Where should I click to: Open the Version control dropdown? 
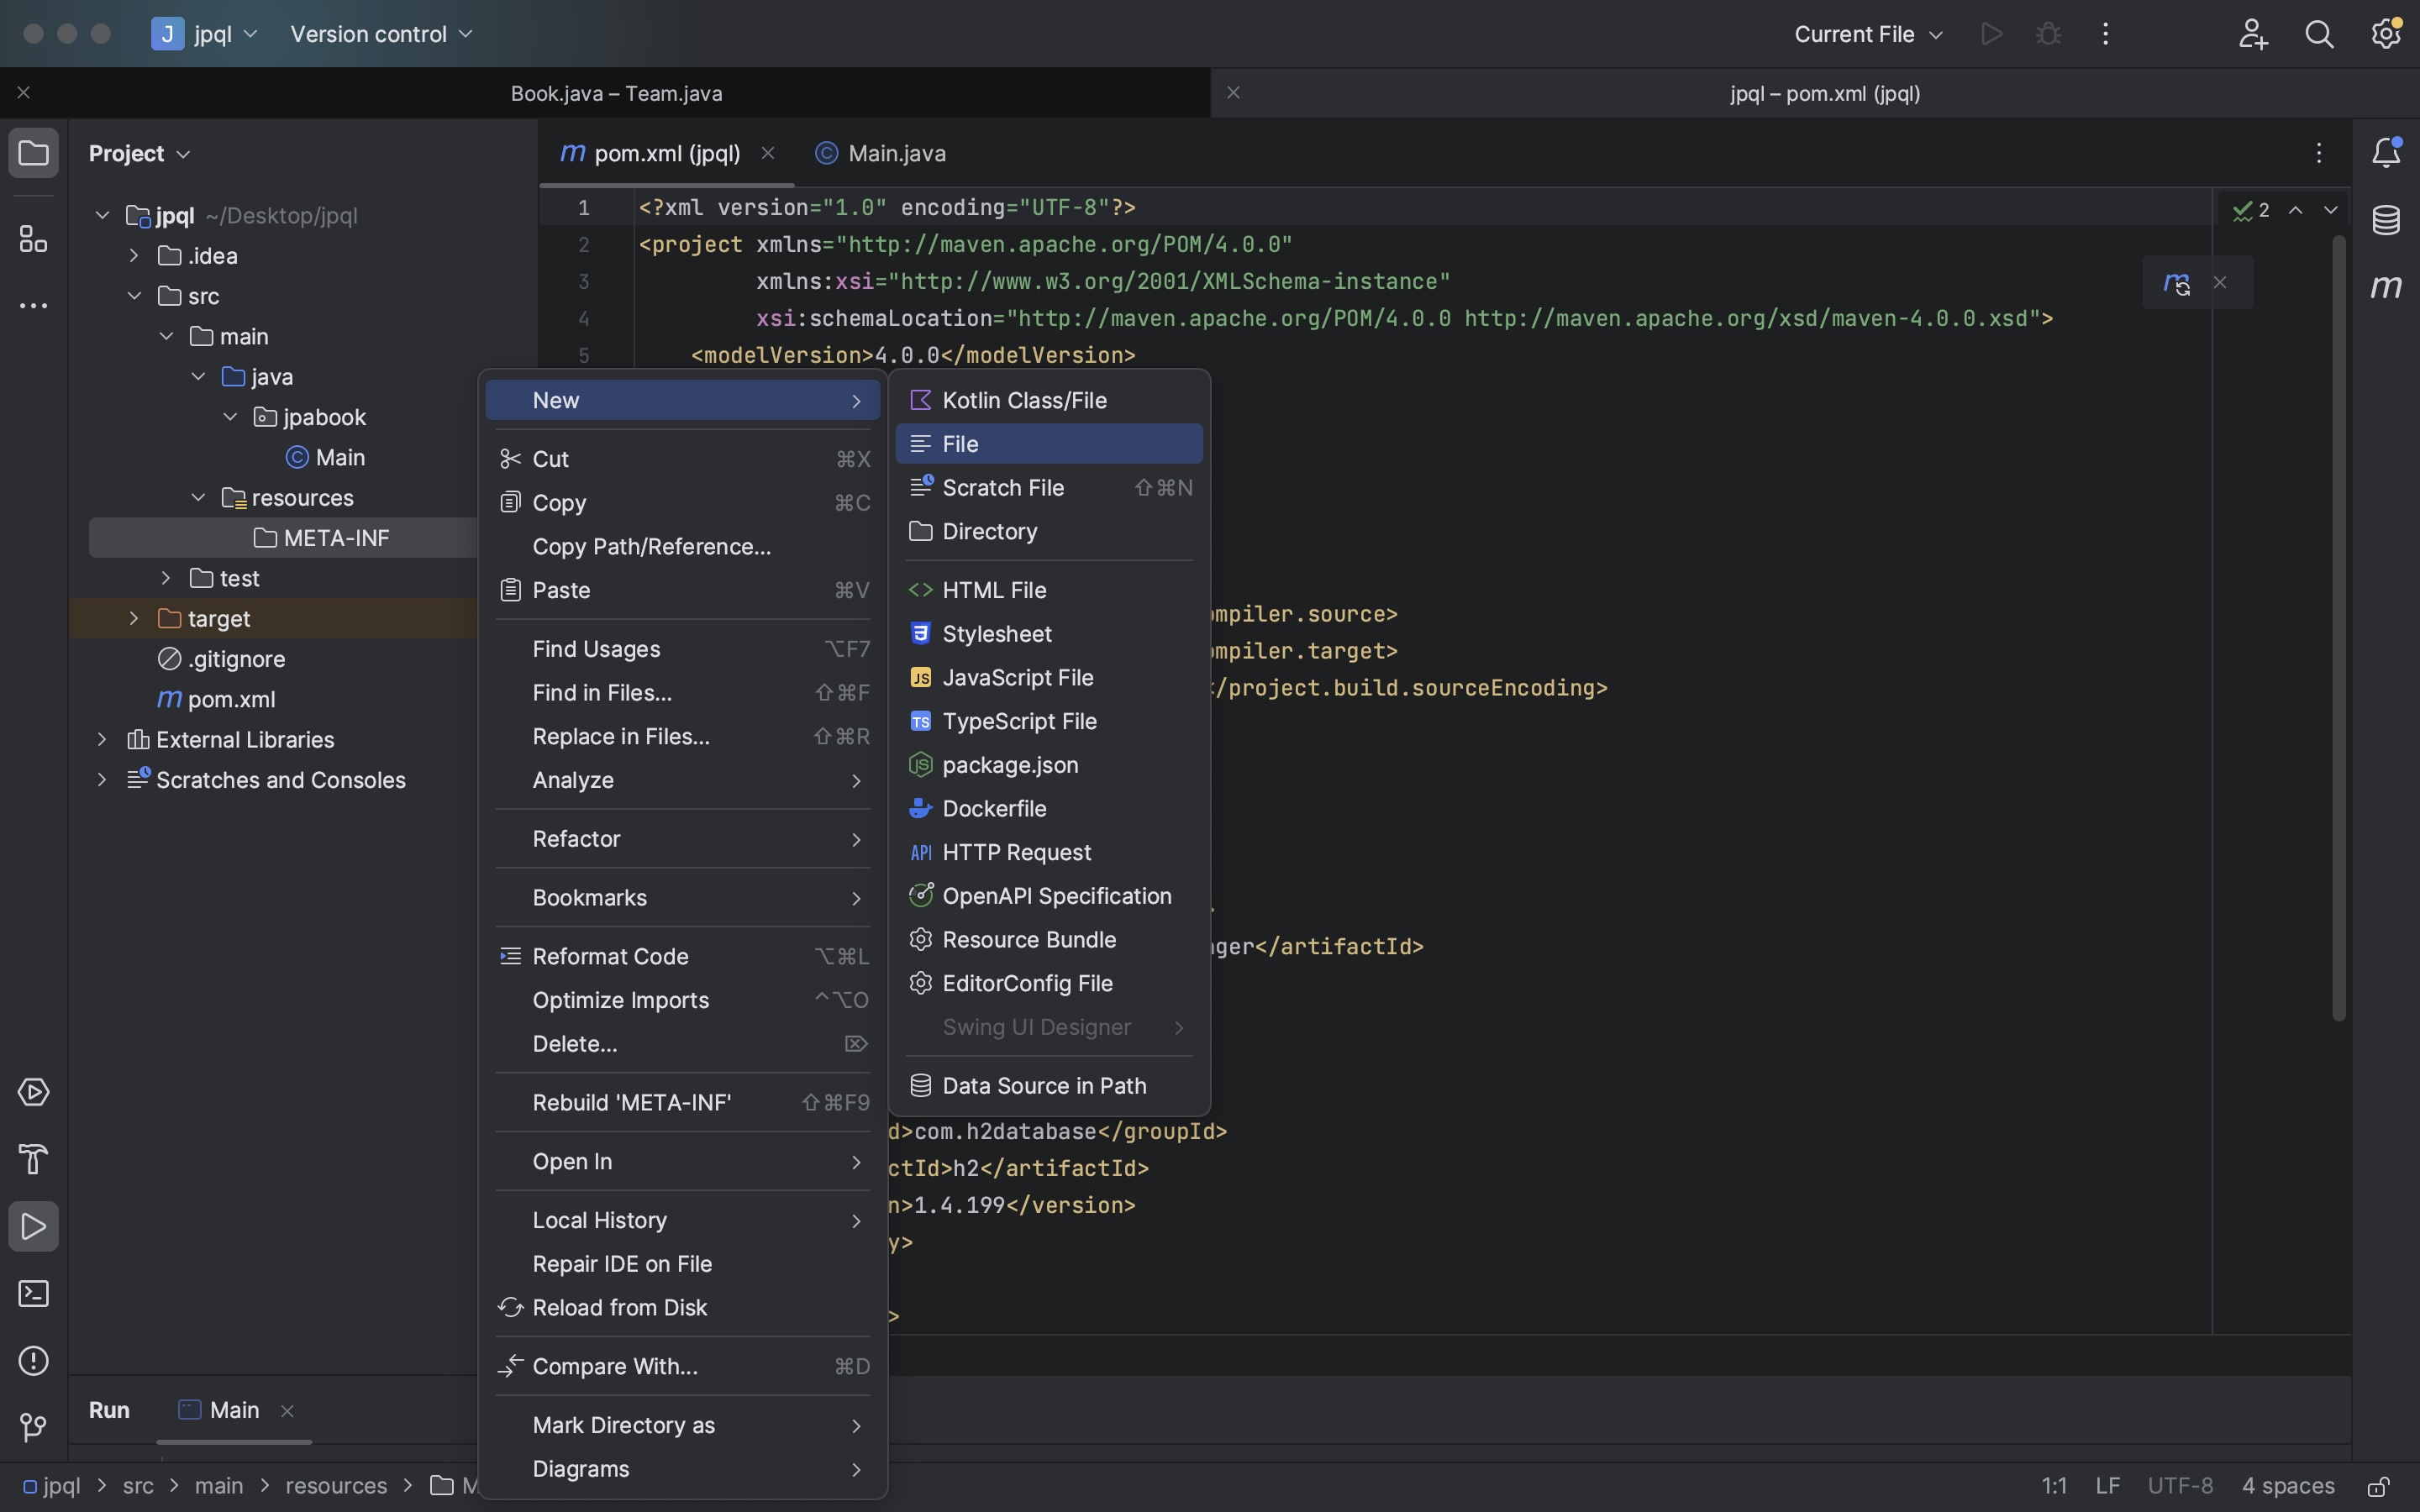click(x=381, y=34)
